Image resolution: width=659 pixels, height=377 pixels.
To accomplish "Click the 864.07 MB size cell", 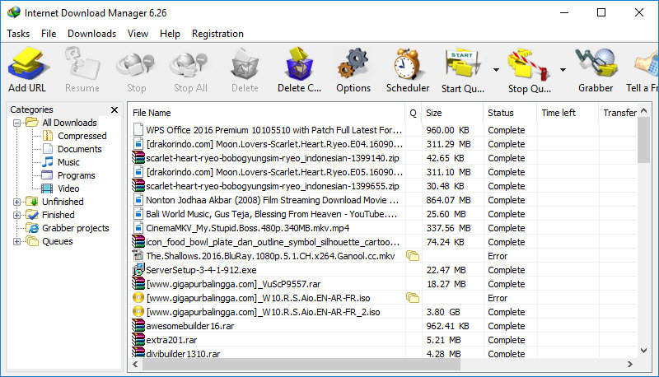I will coord(448,200).
